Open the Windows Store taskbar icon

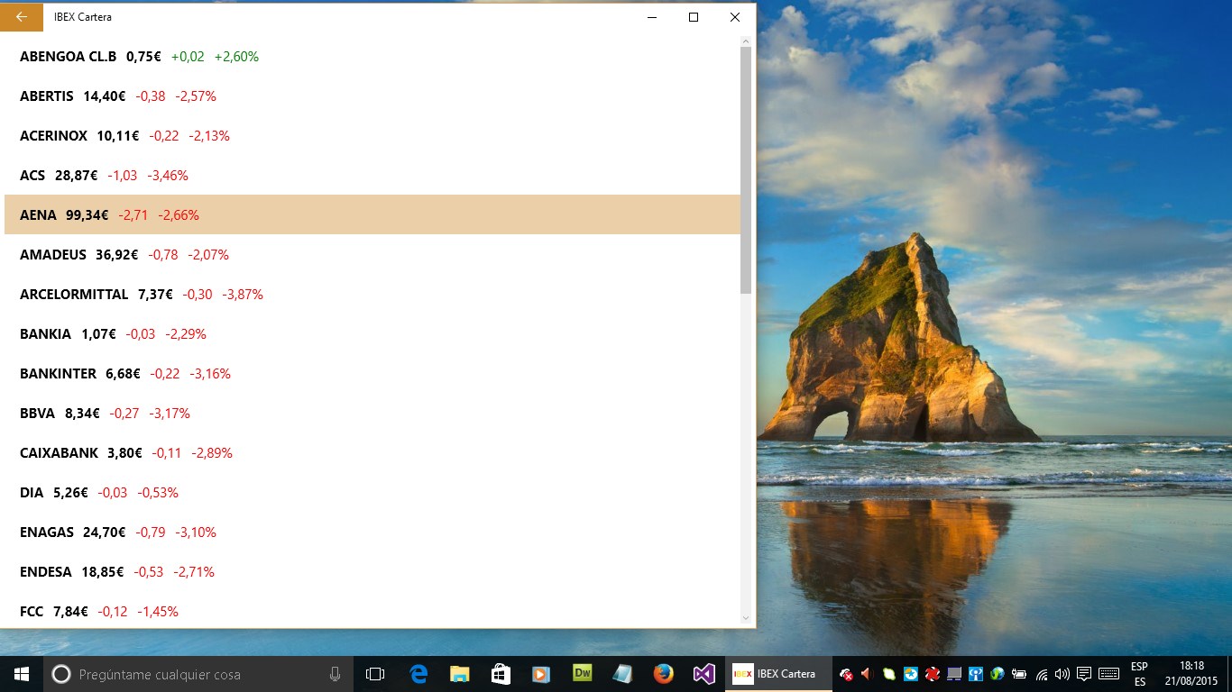tap(501, 674)
